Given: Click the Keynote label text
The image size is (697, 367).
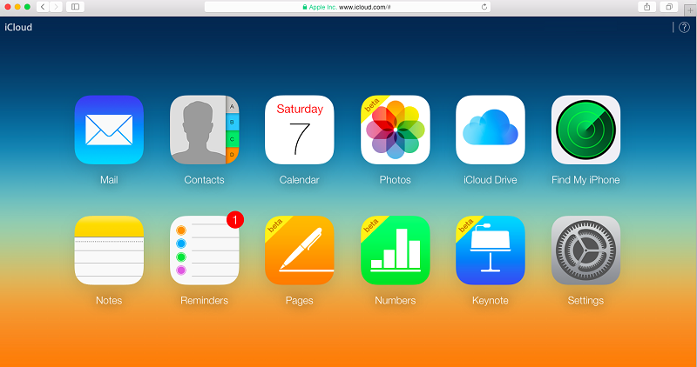Looking at the screenshot, I should pos(491,300).
